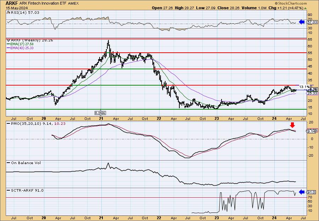Click the 9.14 PMO value tag on right
The width and height of the screenshot is (319, 221).
tap(311, 131)
